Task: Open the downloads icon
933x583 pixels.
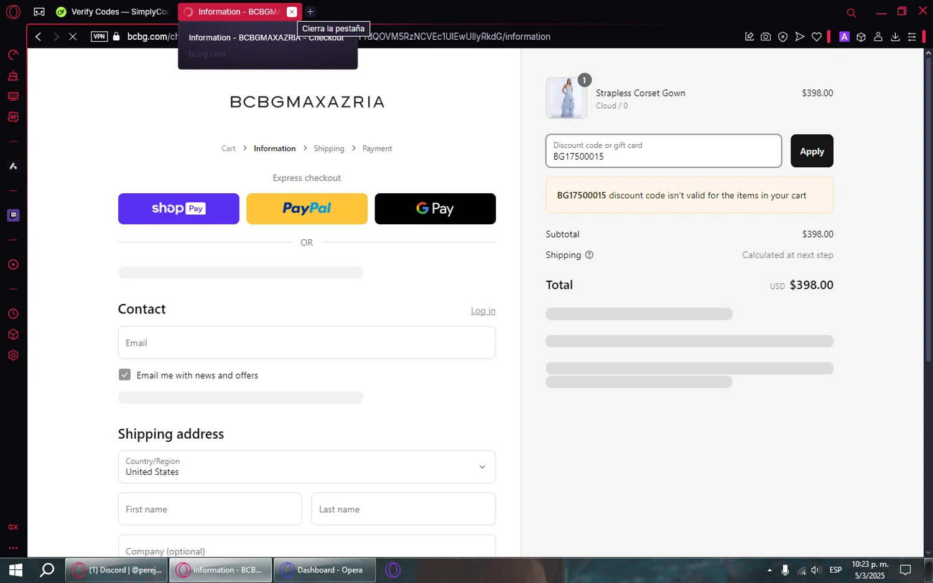Action: click(x=895, y=37)
